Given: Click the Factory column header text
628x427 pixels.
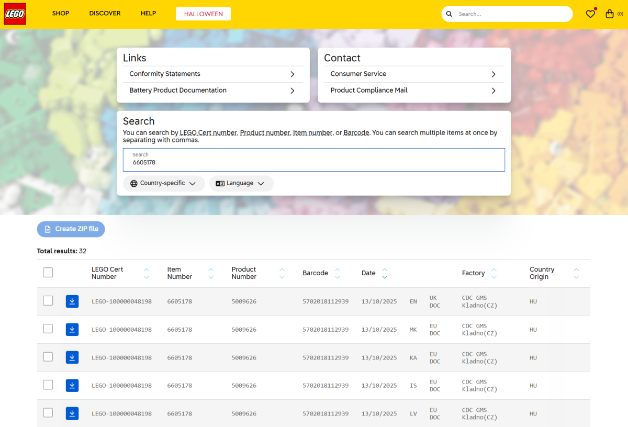Looking at the screenshot, I should (473, 273).
